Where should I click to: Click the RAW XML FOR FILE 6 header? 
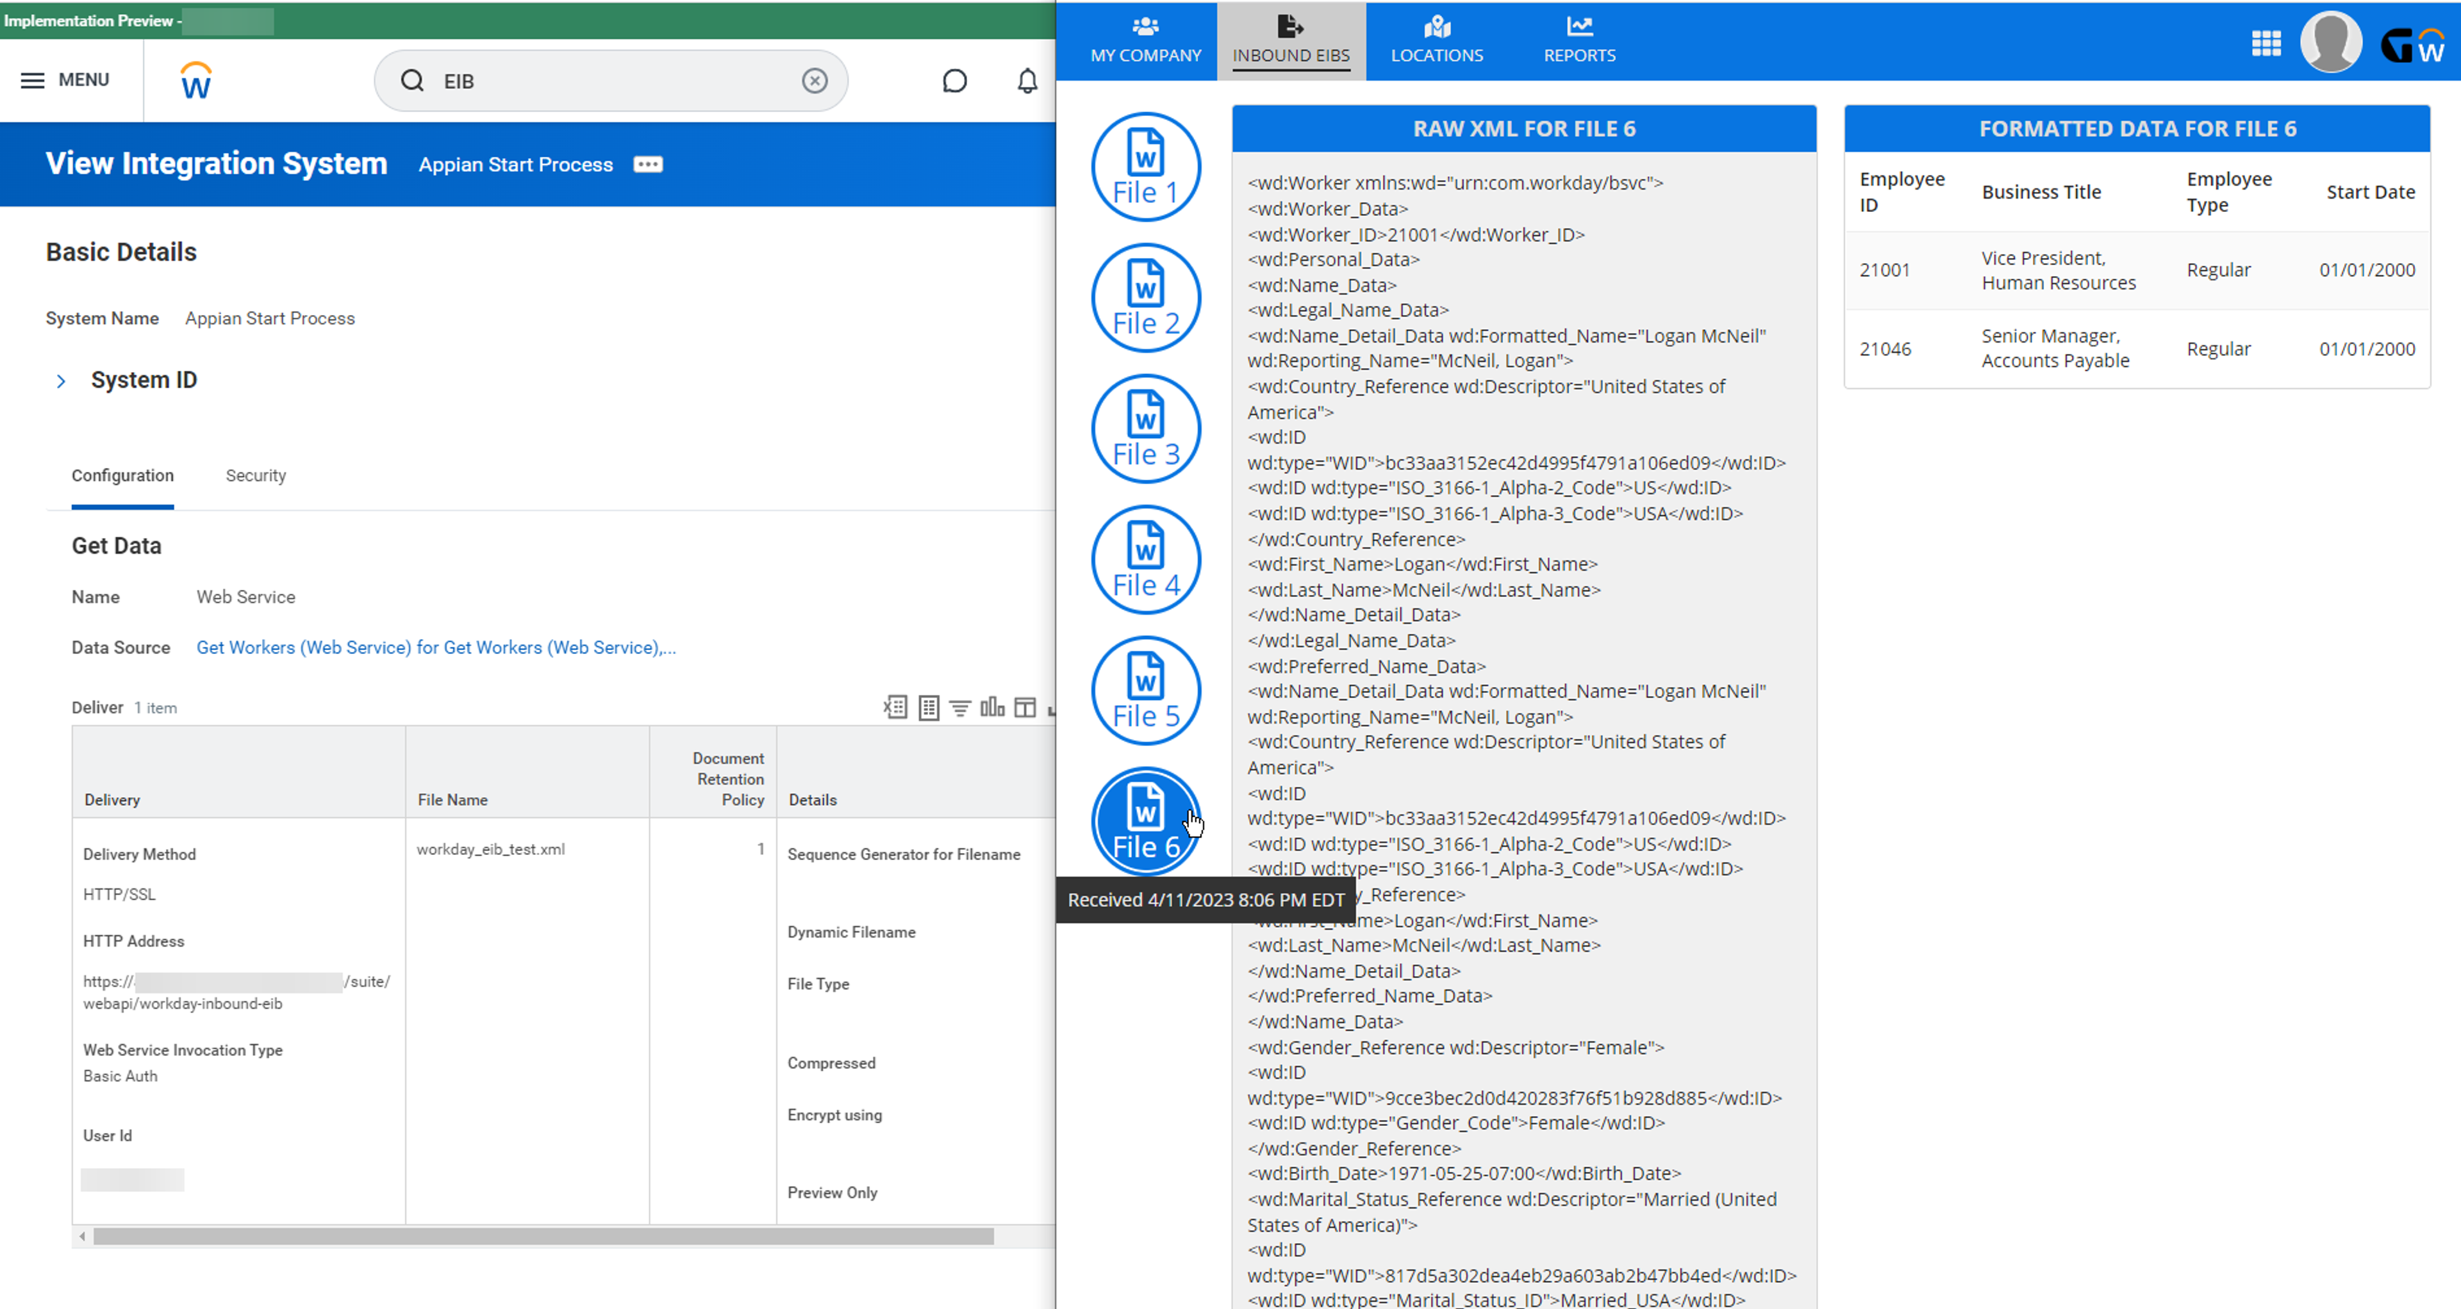click(1524, 129)
